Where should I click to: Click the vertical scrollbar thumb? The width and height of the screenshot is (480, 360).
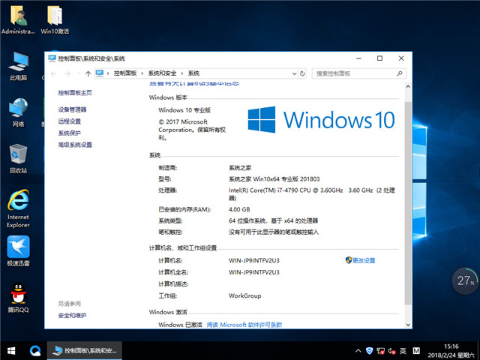[x=408, y=203]
